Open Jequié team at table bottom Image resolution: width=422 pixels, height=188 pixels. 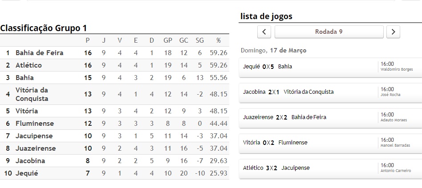pyautogui.click(x=27, y=173)
